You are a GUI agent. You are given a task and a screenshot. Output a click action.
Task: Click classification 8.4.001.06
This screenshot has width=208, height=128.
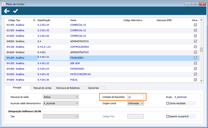pyautogui.click(x=43, y=80)
